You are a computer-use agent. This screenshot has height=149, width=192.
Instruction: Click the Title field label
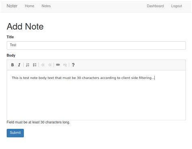pos(10,37)
